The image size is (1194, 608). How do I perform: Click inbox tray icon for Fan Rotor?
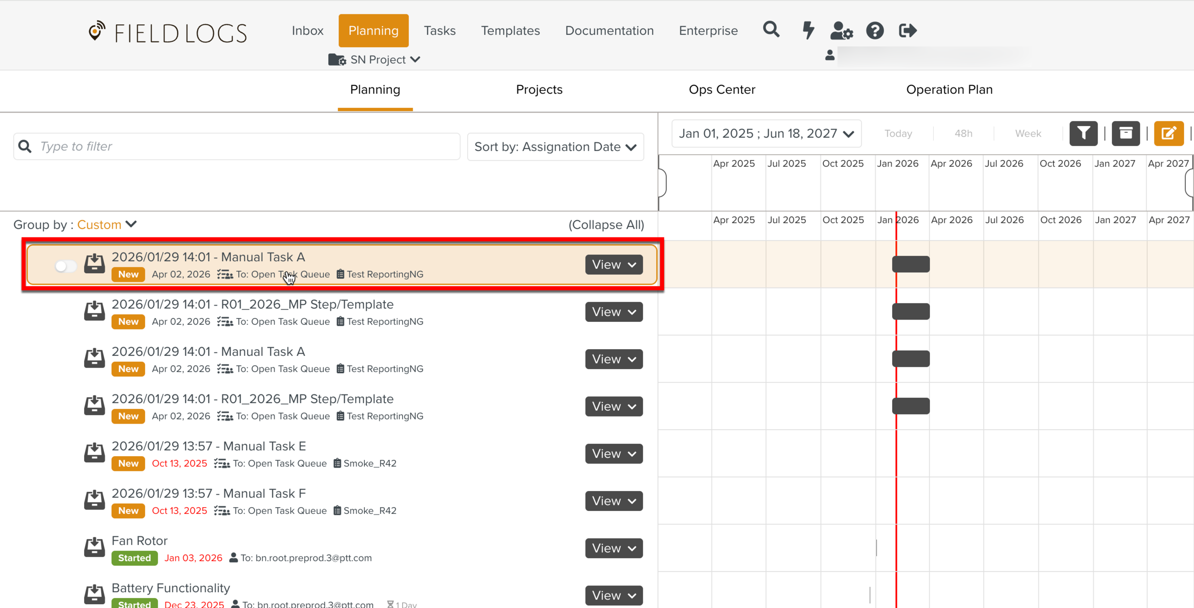coord(95,547)
